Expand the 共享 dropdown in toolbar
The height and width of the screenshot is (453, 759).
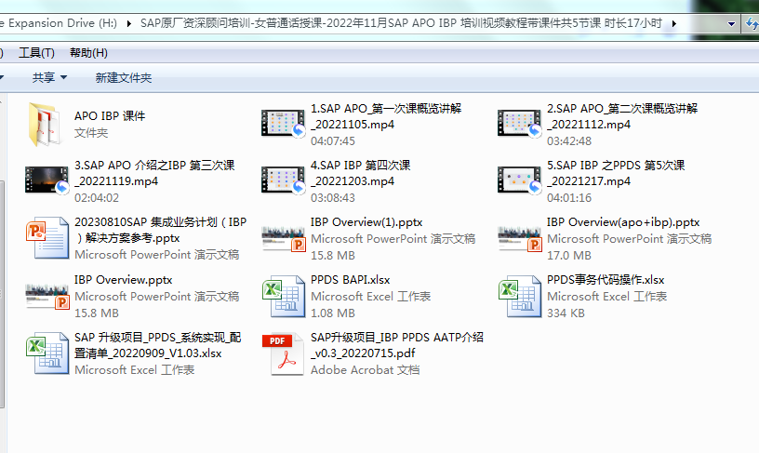(x=49, y=78)
